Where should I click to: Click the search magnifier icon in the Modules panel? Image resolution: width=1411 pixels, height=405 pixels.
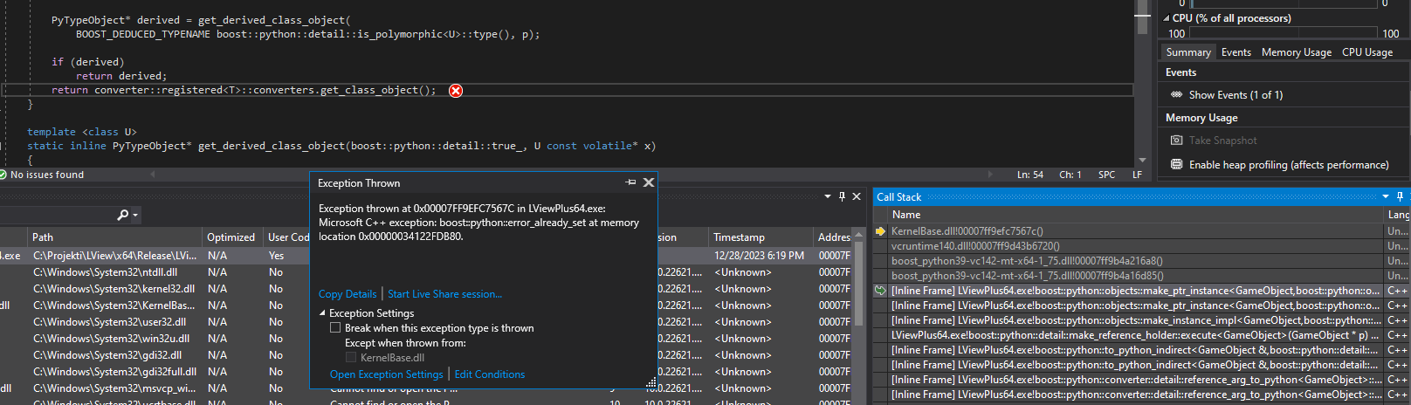coord(123,215)
